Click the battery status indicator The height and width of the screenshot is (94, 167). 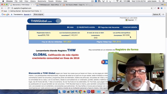[127, 1]
